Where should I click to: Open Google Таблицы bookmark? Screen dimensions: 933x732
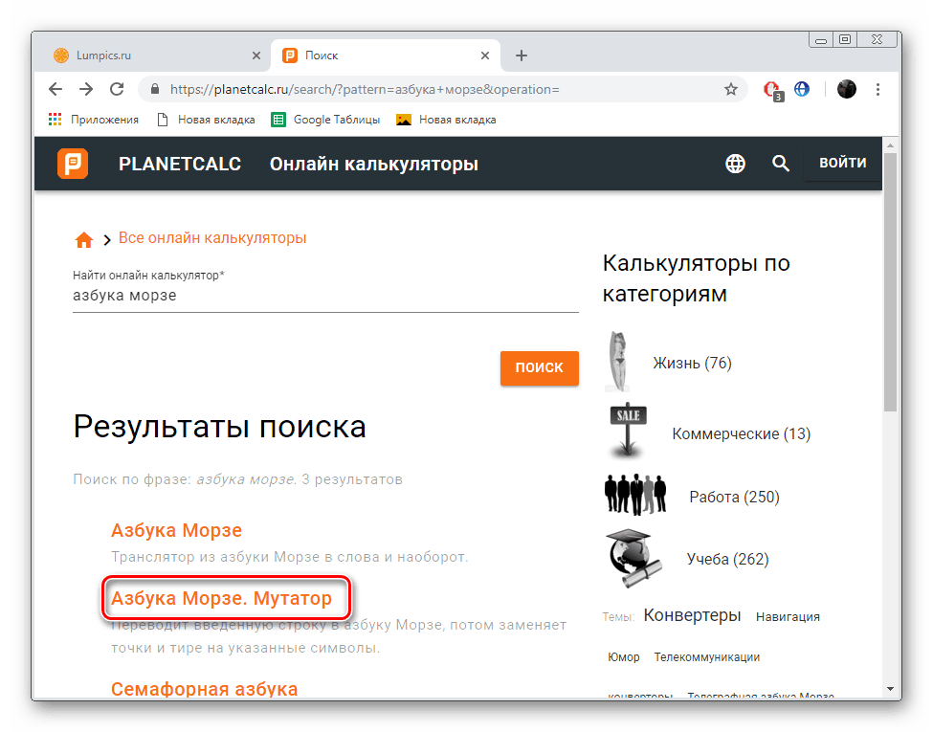(x=336, y=120)
